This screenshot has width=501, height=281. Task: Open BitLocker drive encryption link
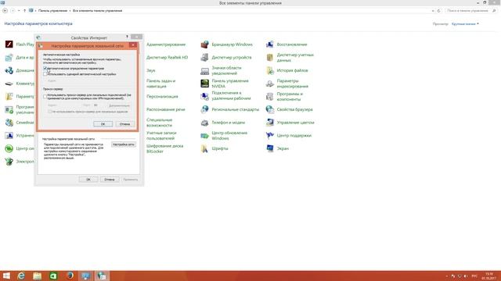coord(165,148)
